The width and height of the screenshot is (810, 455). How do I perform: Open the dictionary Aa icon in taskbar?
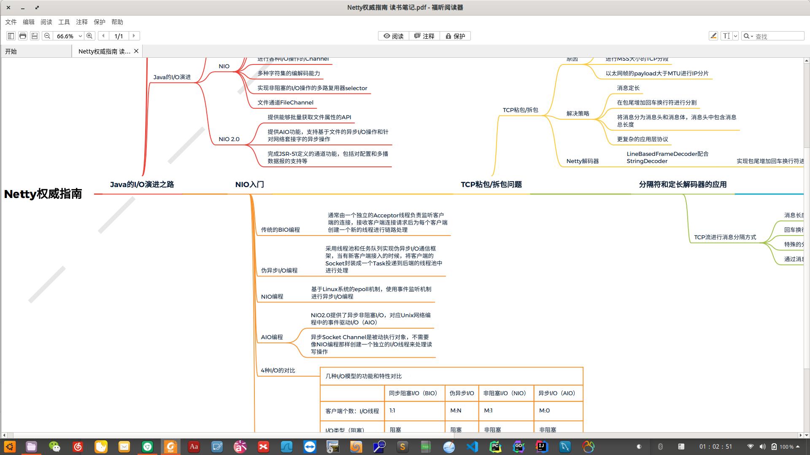tap(194, 447)
